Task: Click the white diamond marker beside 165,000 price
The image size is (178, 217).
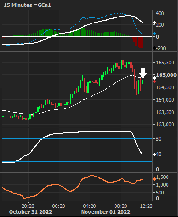Action: (x=155, y=78)
